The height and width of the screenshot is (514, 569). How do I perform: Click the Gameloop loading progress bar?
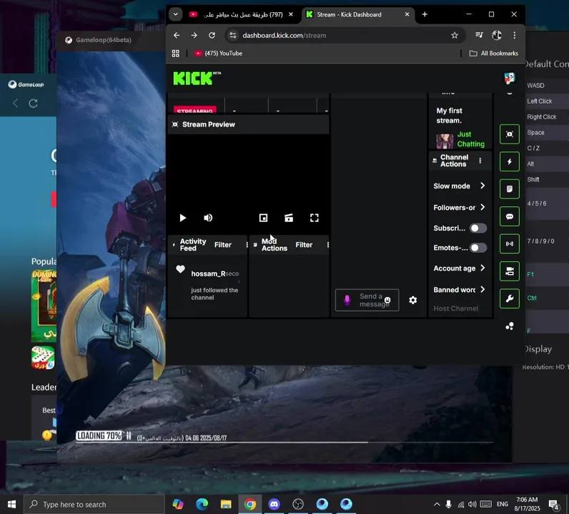tap(284, 443)
